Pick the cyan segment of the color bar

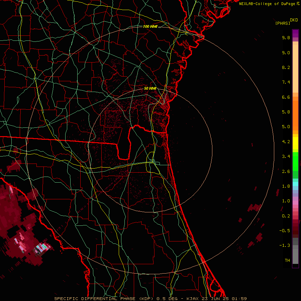point(295,184)
